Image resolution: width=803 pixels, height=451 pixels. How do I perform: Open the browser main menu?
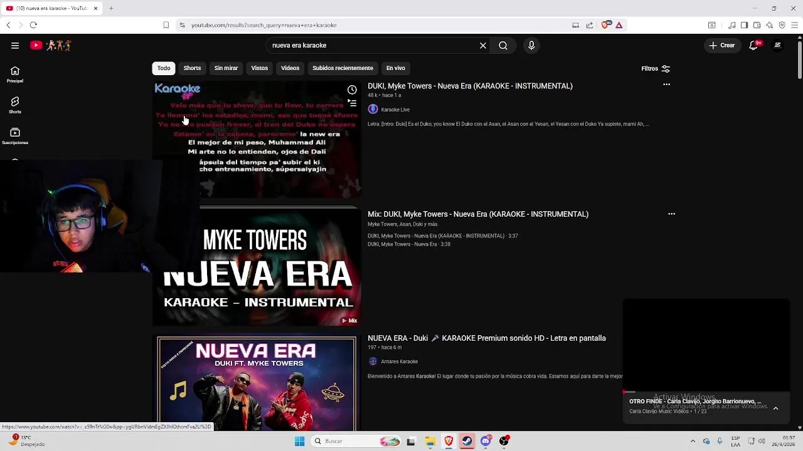pos(795,25)
